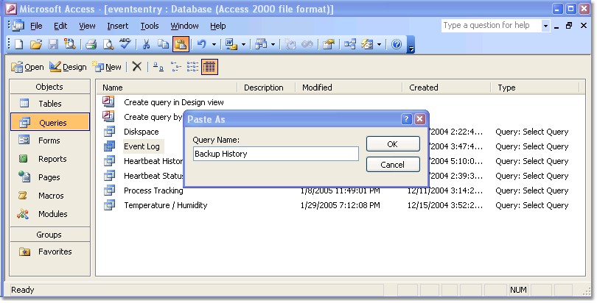Open the Edit menu

click(60, 26)
